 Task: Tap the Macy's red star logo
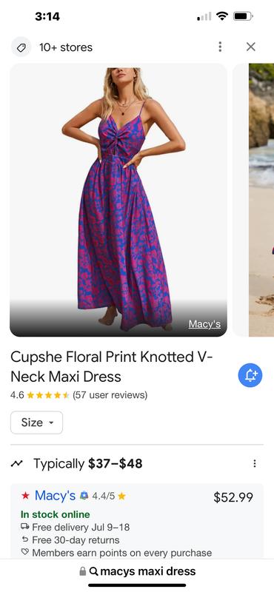(25, 495)
